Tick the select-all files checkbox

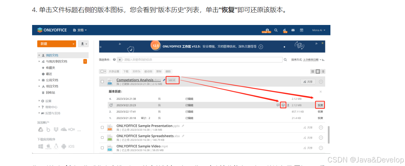pos(102,71)
